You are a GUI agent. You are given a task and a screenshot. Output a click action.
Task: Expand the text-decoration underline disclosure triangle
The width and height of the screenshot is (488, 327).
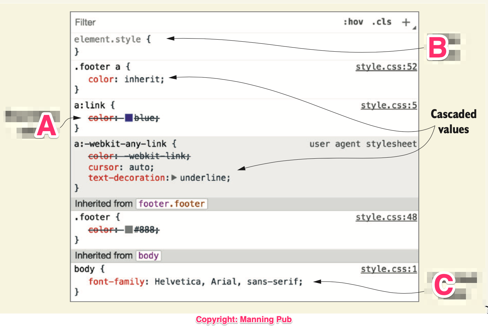pyautogui.click(x=175, y=178)
